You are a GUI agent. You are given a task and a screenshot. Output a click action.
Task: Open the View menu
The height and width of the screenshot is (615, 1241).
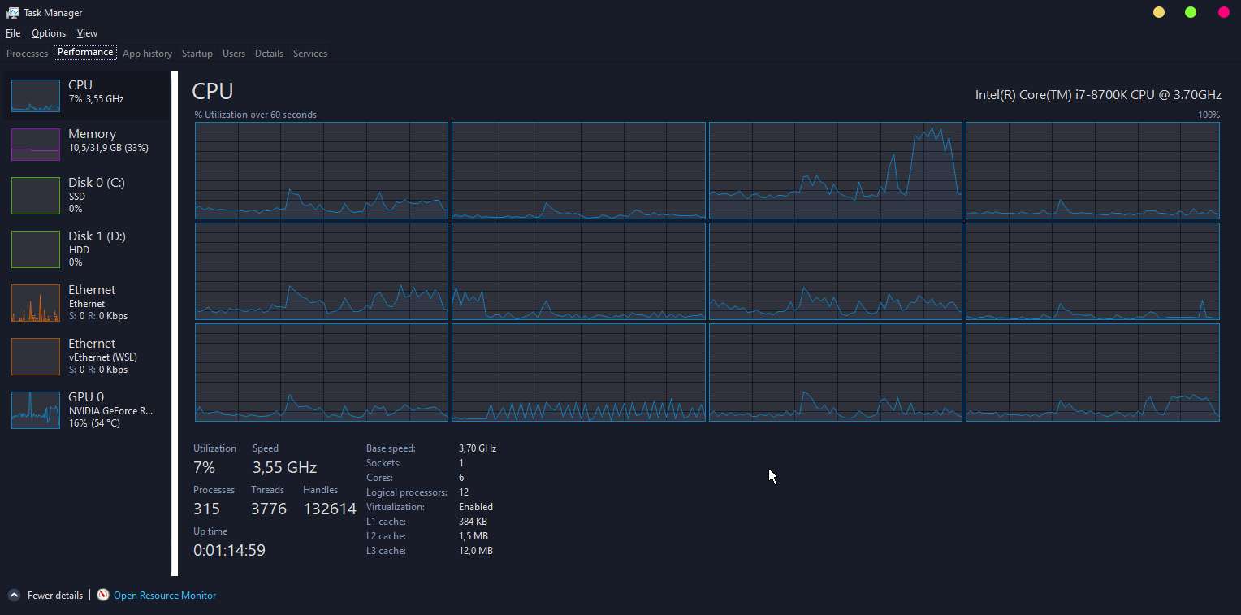[87, 33]
